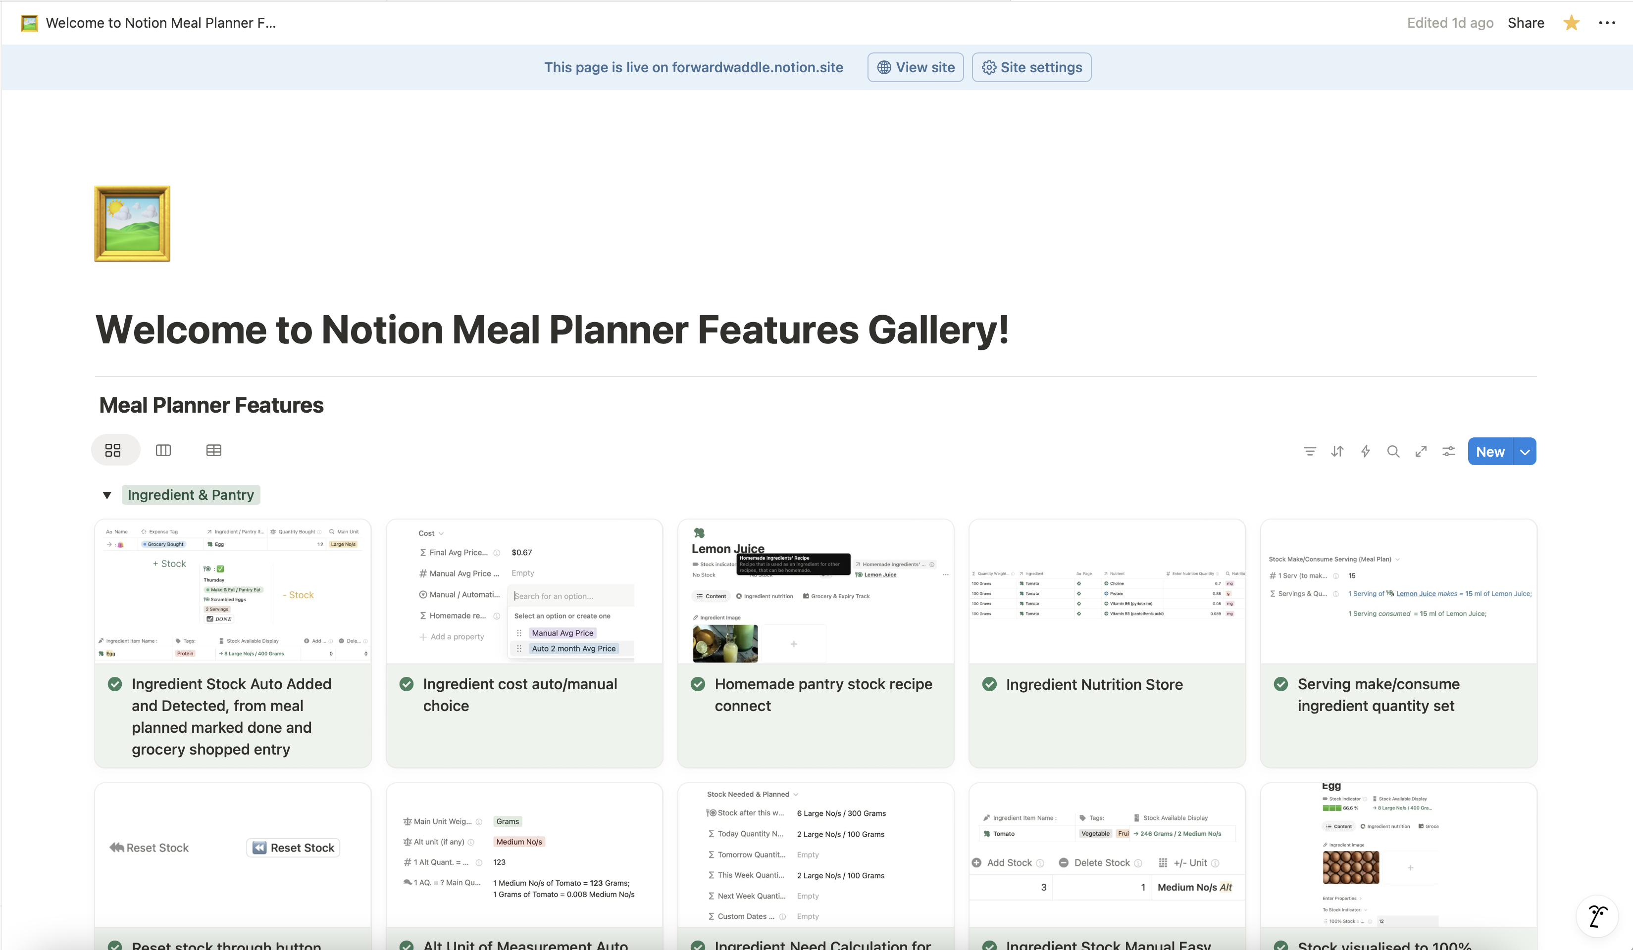1633x950 pixels.
Task: Toggle checkmark on Ingredient cost auto/manual choice
Action: pyautogui.click(x=407, y=684)
